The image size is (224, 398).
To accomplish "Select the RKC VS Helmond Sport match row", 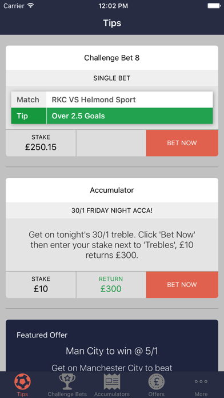I will point(112,100).
